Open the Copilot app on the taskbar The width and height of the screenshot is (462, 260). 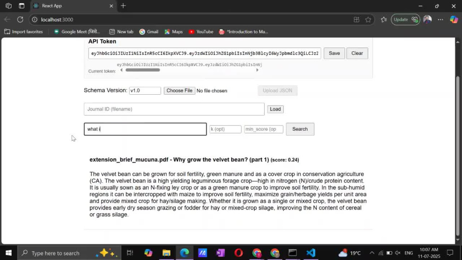pyautogui.click(x=148, y=253)
